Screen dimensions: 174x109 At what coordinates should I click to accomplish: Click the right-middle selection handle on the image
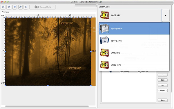(x=91, y=51)
